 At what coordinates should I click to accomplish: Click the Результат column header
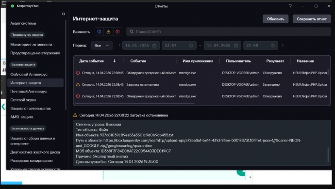tap(275, 61)
